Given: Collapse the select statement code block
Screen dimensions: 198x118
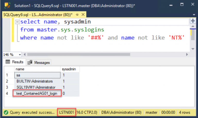Looking at the screenshot, I should coord(17,22).
